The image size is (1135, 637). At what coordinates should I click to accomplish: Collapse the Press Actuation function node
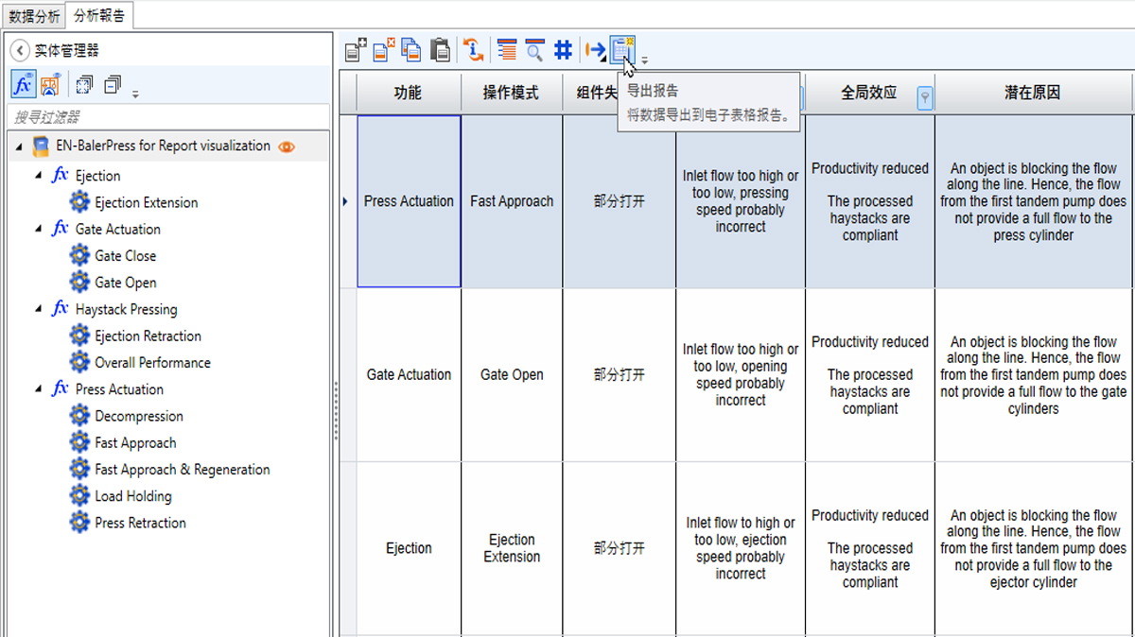point(39,389)
